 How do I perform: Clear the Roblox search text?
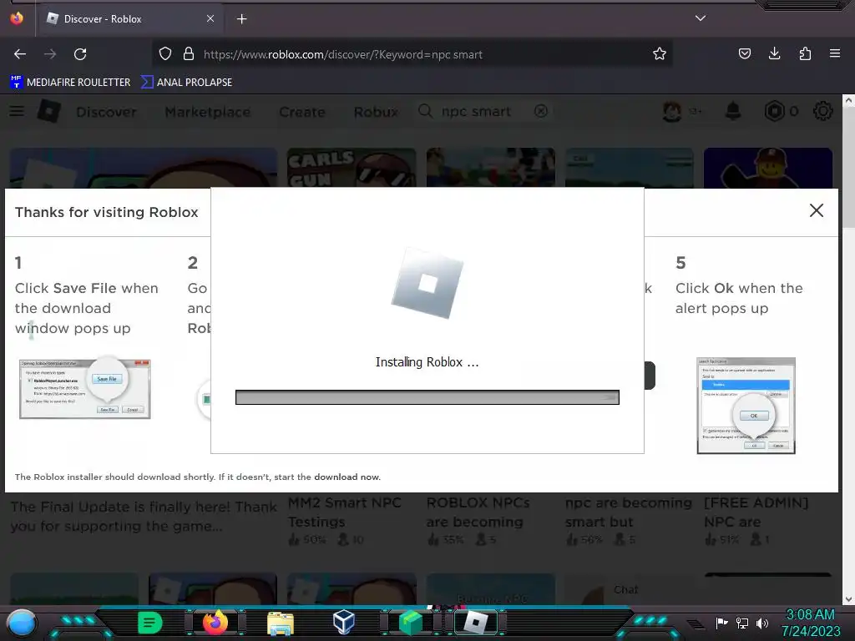tap(541, 111)
